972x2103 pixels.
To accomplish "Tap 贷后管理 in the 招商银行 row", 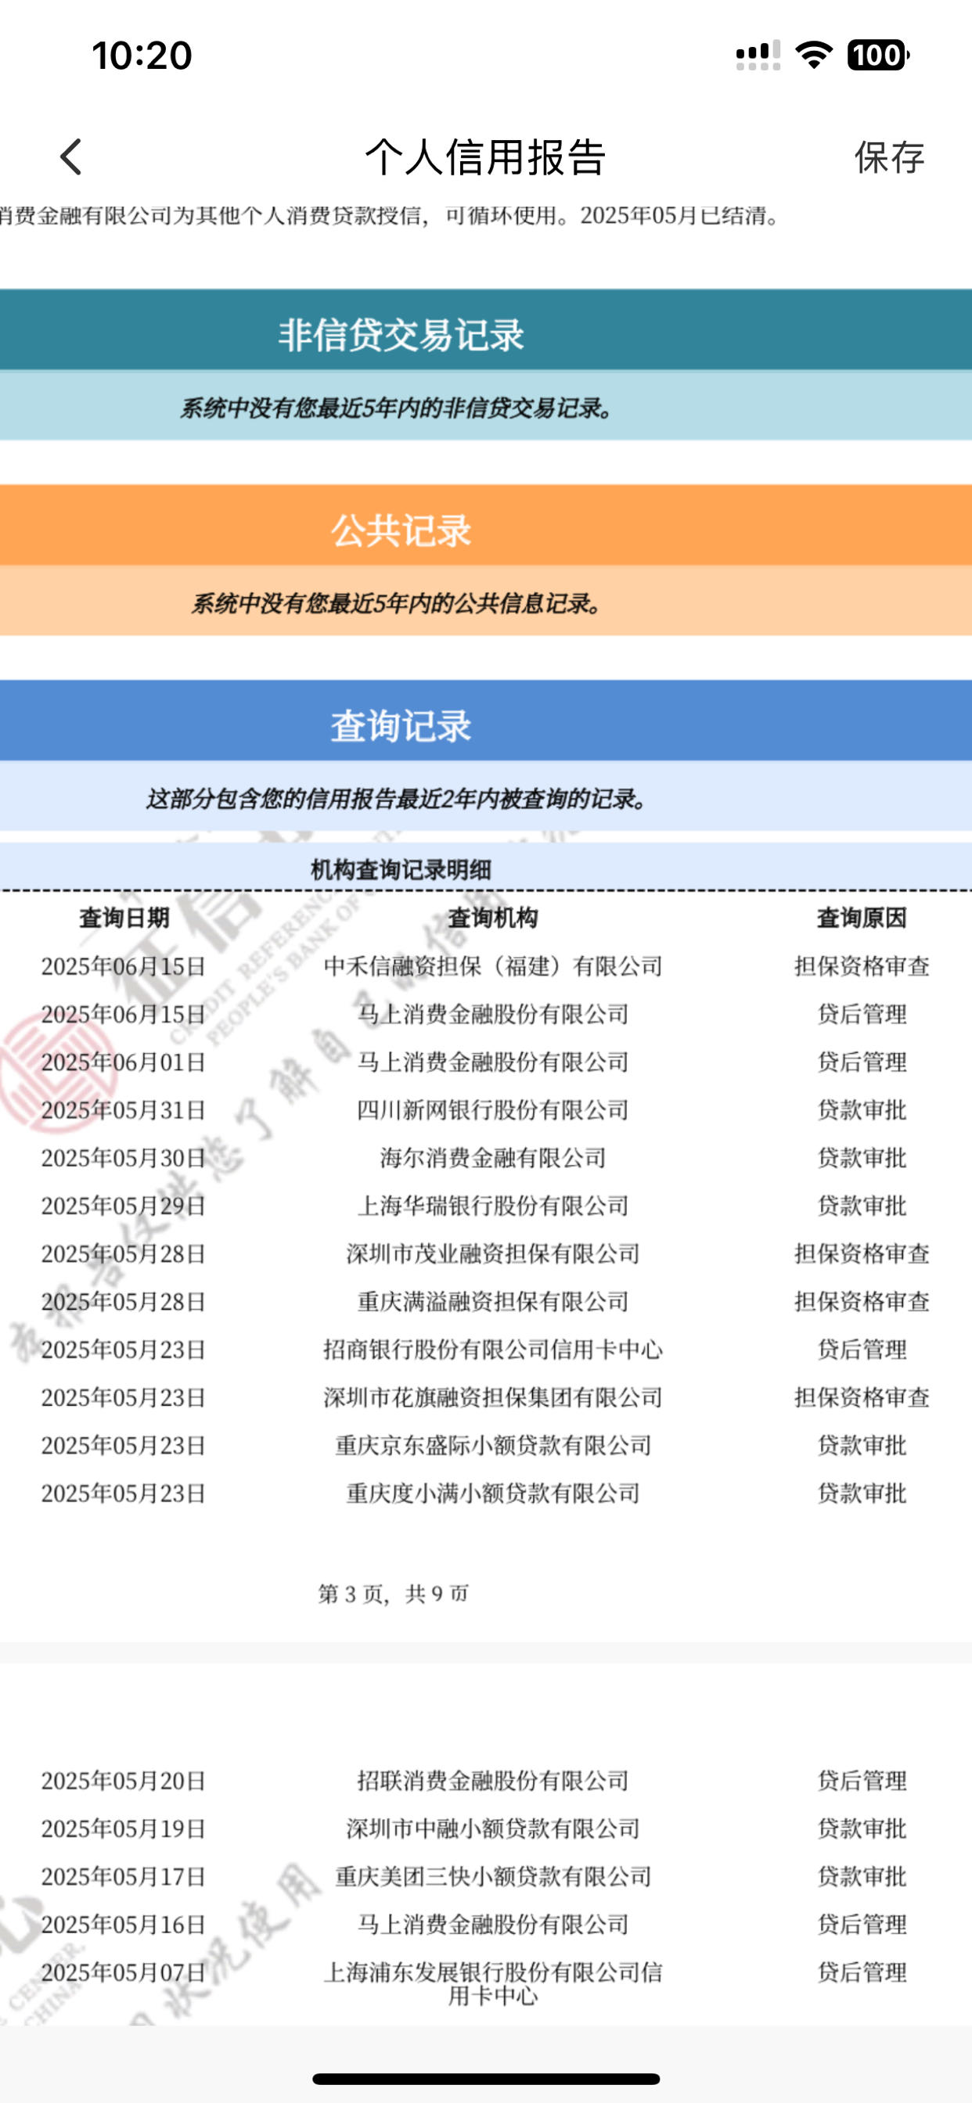I will coord(862,1350).
